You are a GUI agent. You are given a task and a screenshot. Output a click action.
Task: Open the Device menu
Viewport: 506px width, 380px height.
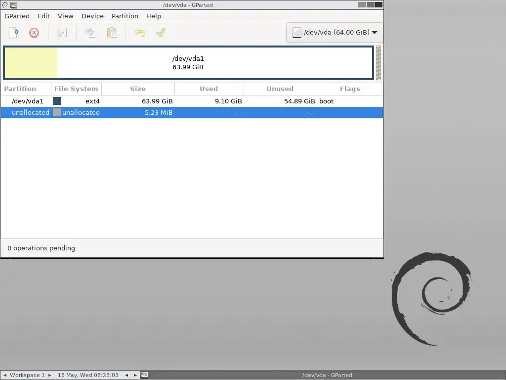[92, 16]
